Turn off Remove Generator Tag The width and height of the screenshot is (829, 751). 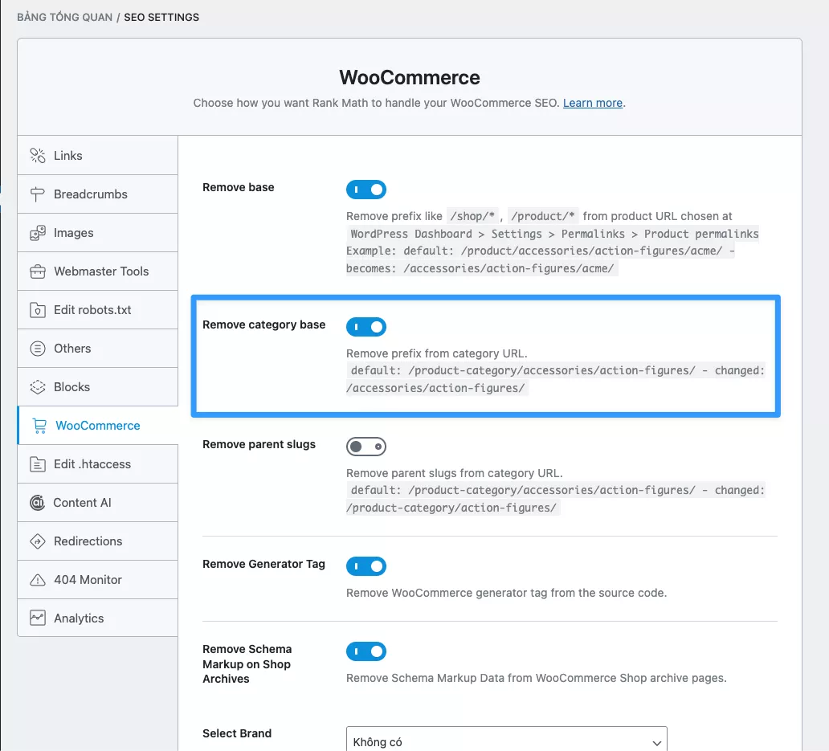coord(366,566)
